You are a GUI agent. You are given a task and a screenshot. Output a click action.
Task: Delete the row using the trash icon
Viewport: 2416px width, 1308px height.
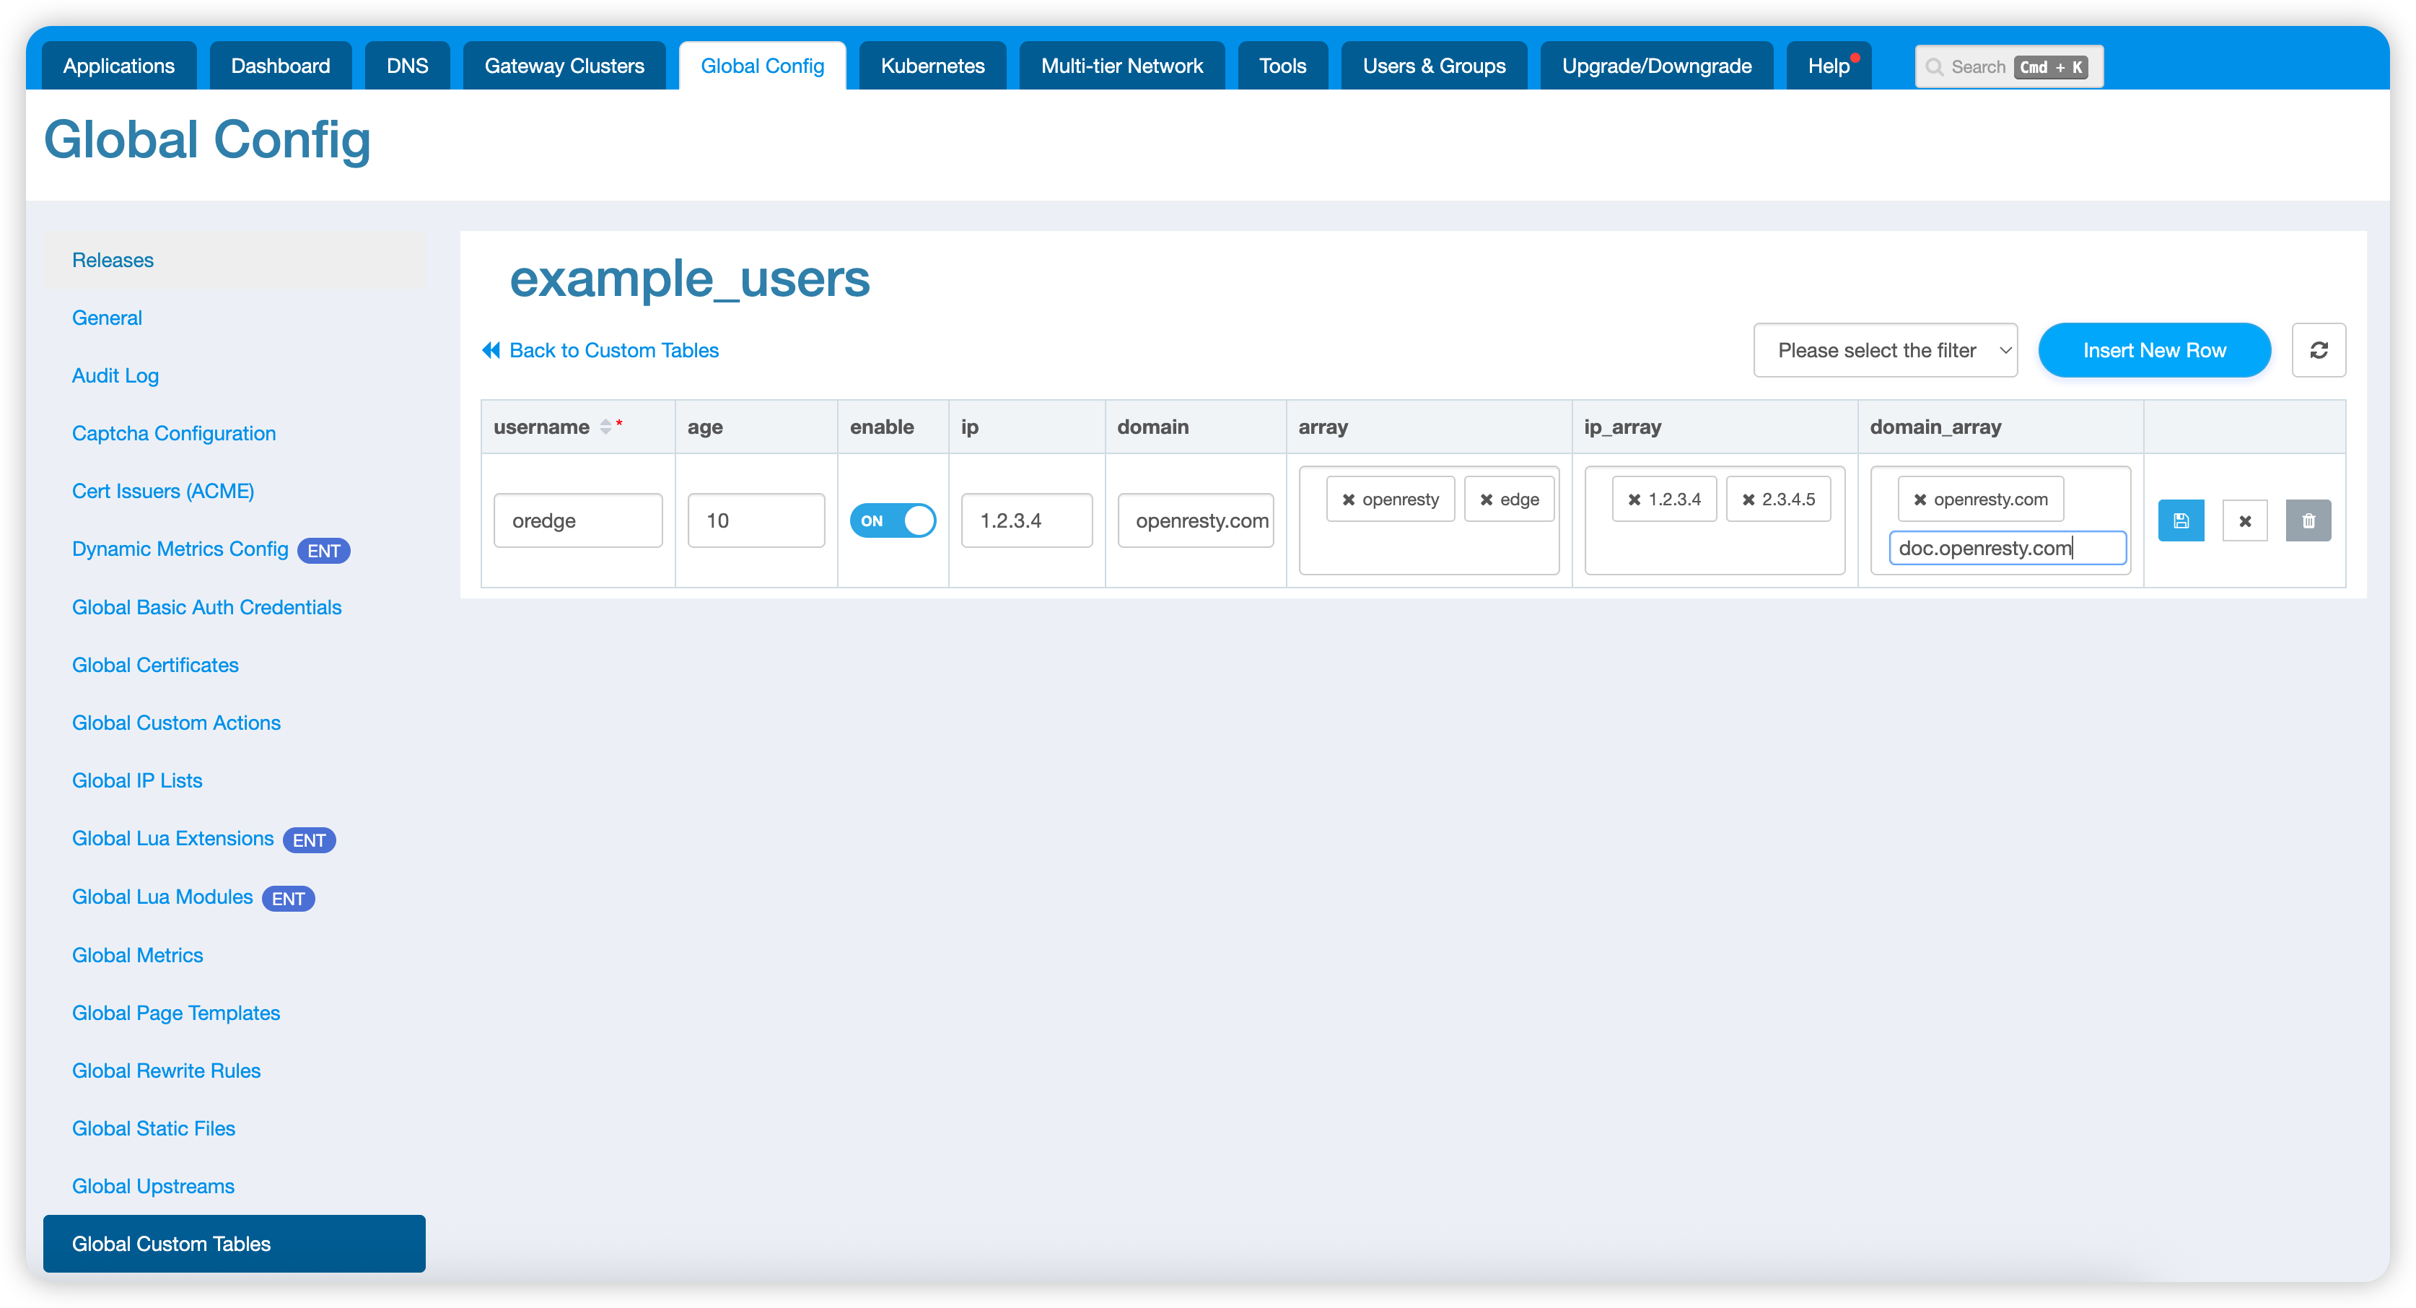2308,520
